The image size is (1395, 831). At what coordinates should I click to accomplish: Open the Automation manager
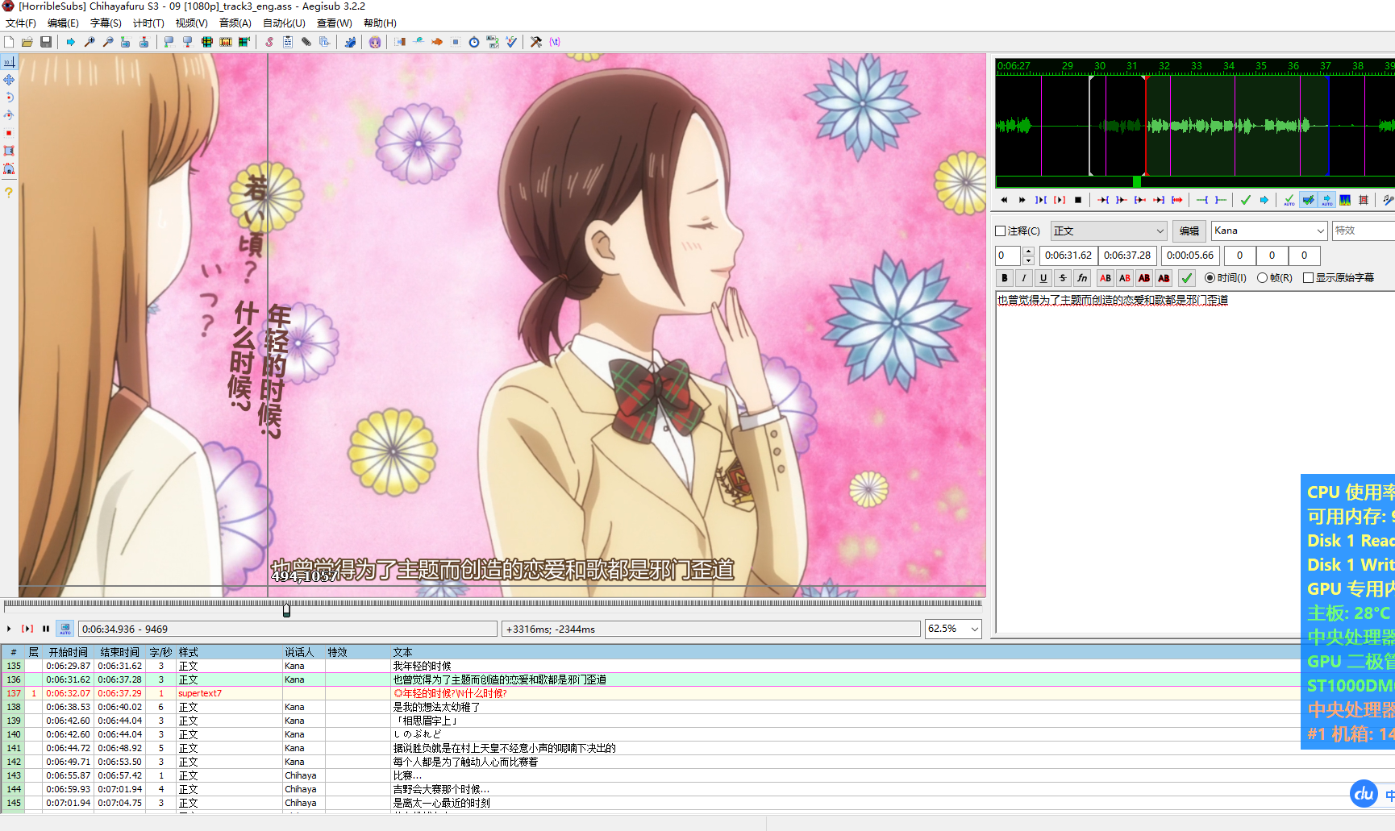tap(350, 42)
